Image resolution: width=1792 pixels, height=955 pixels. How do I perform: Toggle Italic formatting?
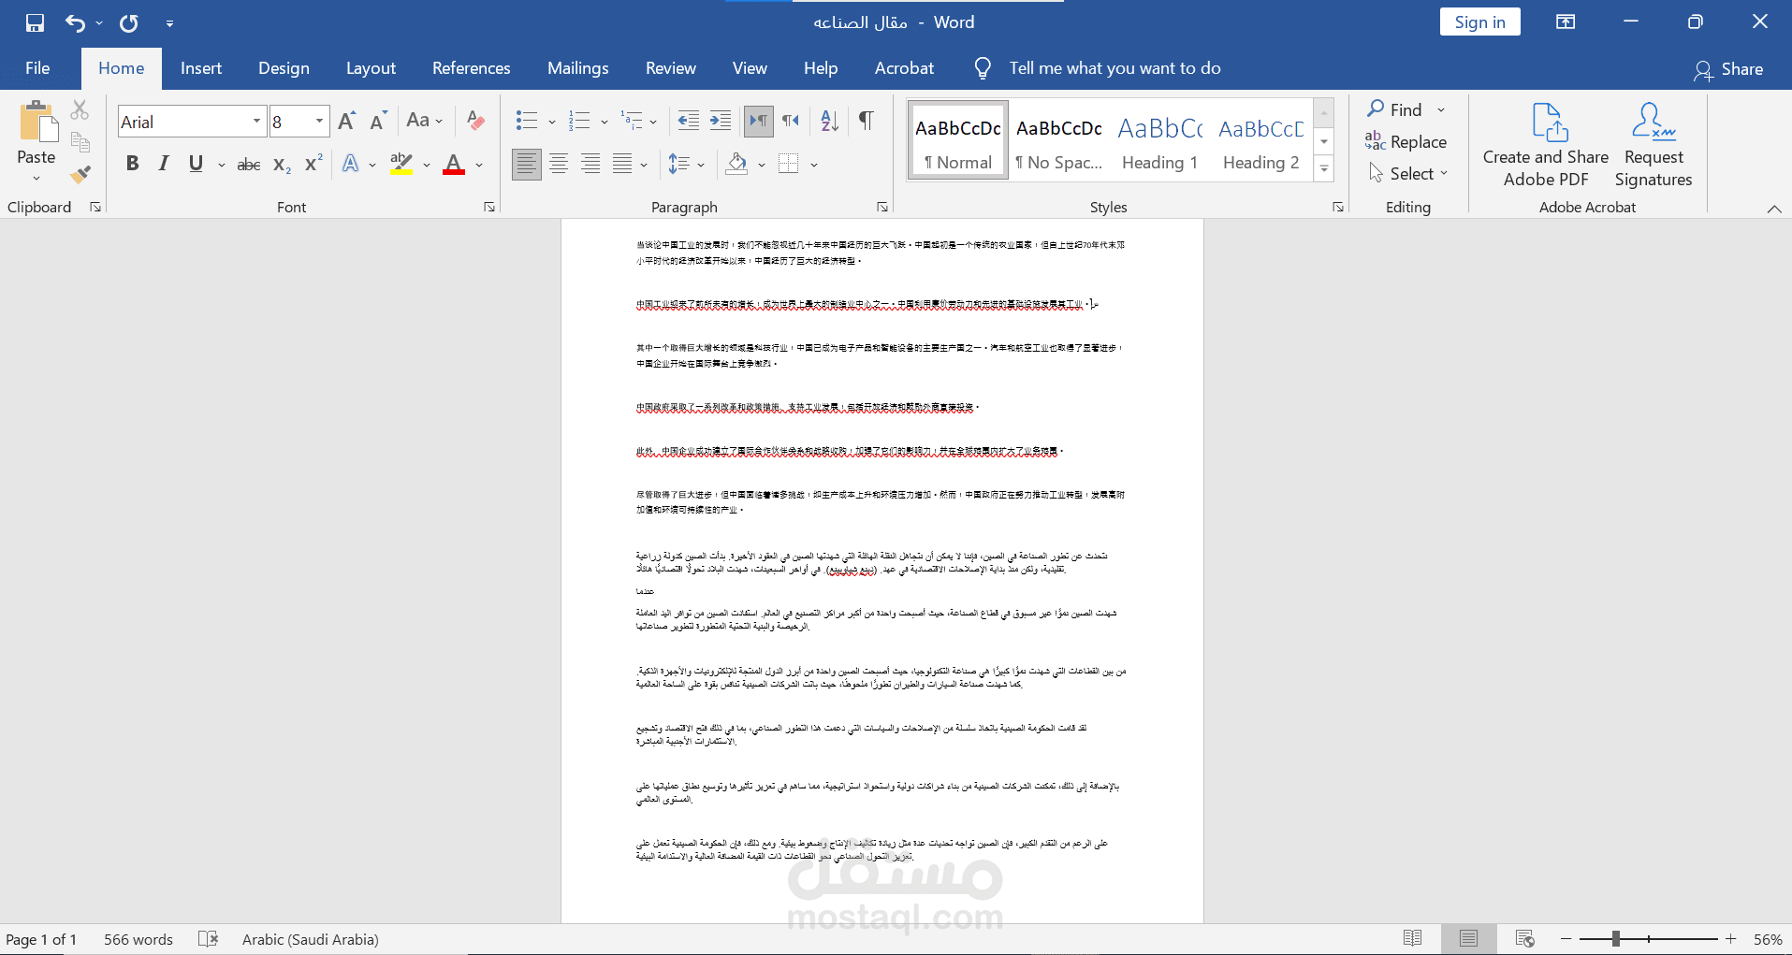click(164, 165)
